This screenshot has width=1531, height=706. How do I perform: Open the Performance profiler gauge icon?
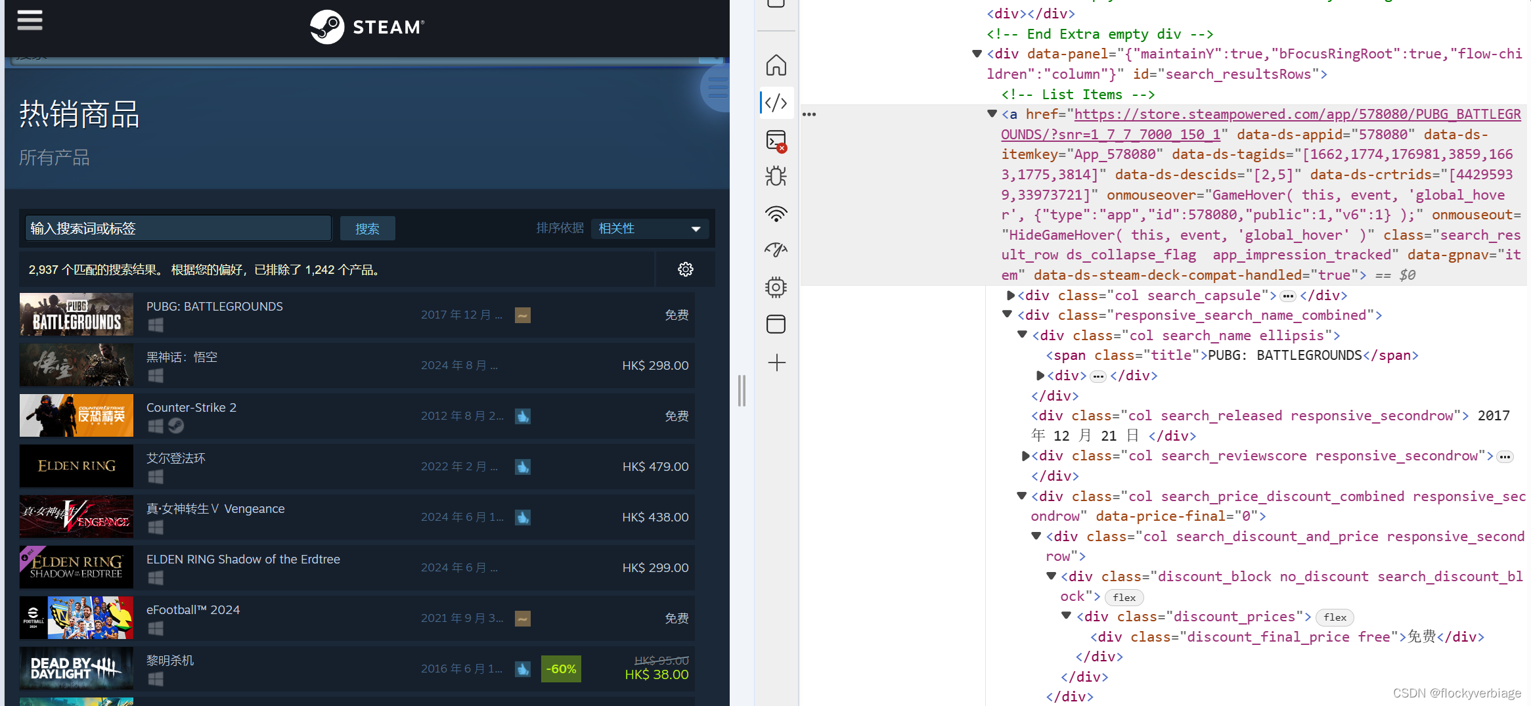pyautogui.click(x=776, y=250)
